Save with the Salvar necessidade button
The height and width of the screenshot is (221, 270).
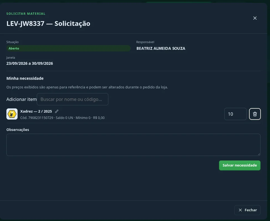240,165
